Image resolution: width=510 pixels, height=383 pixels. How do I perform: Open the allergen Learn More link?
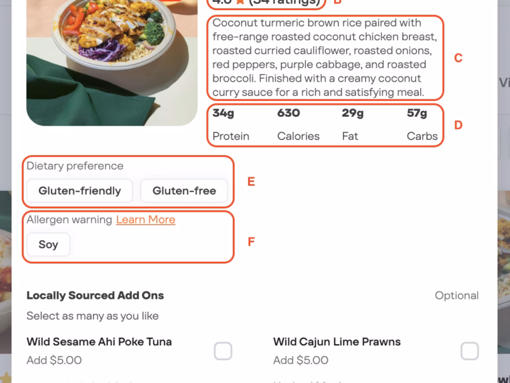(145, 220)
